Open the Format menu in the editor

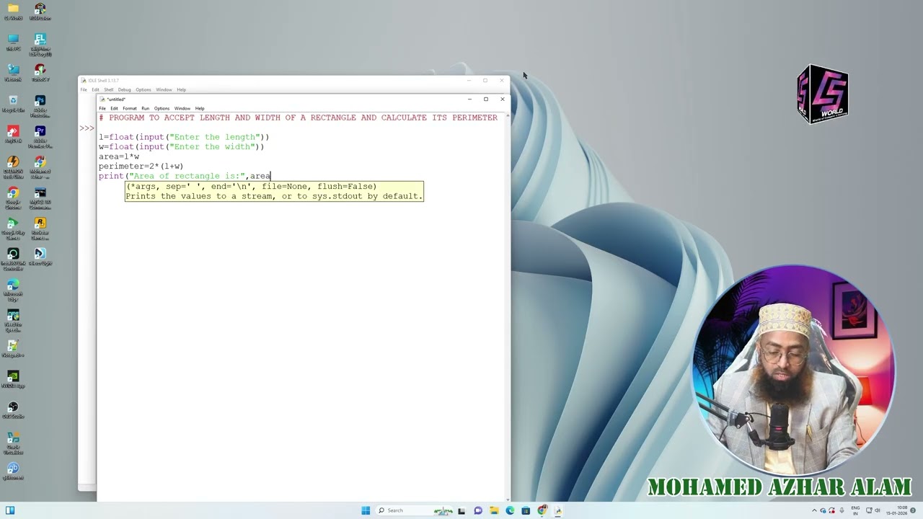130,108
